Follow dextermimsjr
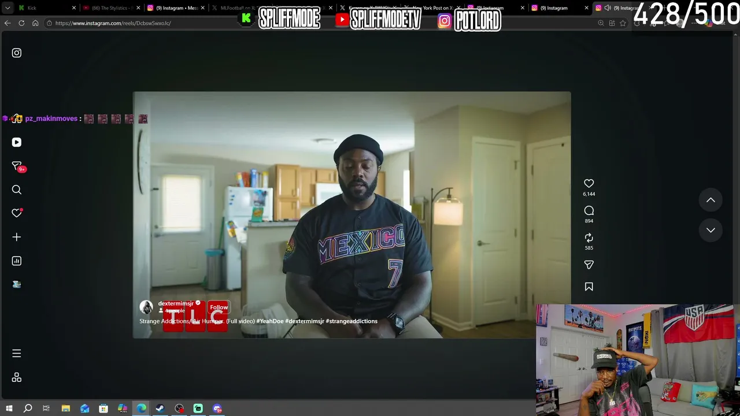Viewport: 740px width, 416px height. click(219, 307)
